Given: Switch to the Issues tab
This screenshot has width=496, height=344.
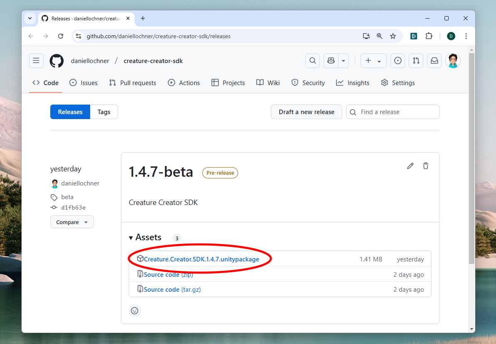Looking at the screenshot, I should (x=83, y=83).
